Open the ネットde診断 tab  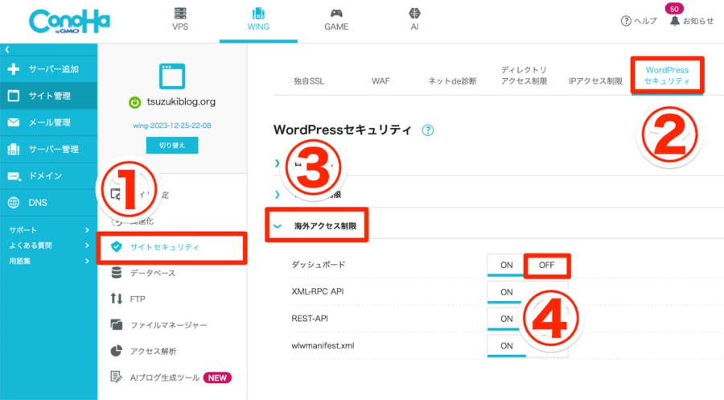tap(452, 81)
